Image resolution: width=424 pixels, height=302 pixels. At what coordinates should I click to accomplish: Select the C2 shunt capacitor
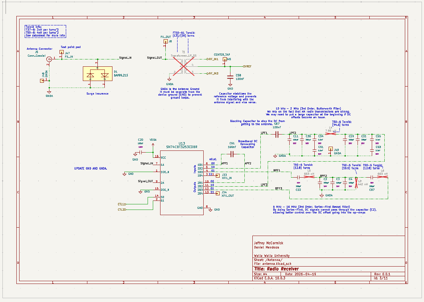point(320,182)
